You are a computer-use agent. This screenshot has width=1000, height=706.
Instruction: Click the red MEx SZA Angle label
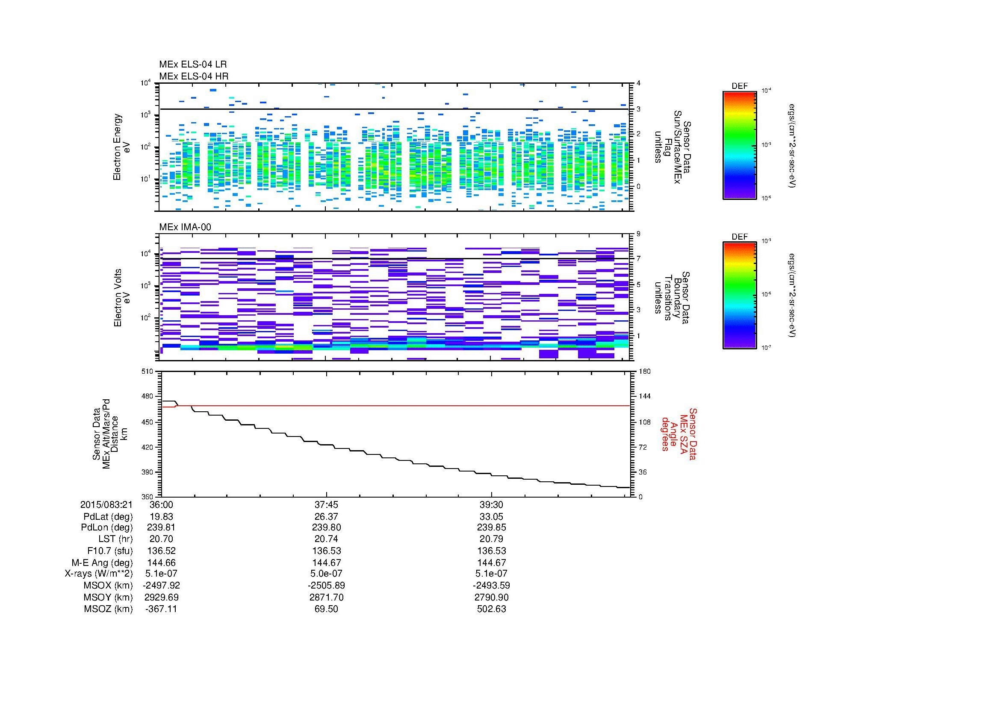tap(679, 434)
